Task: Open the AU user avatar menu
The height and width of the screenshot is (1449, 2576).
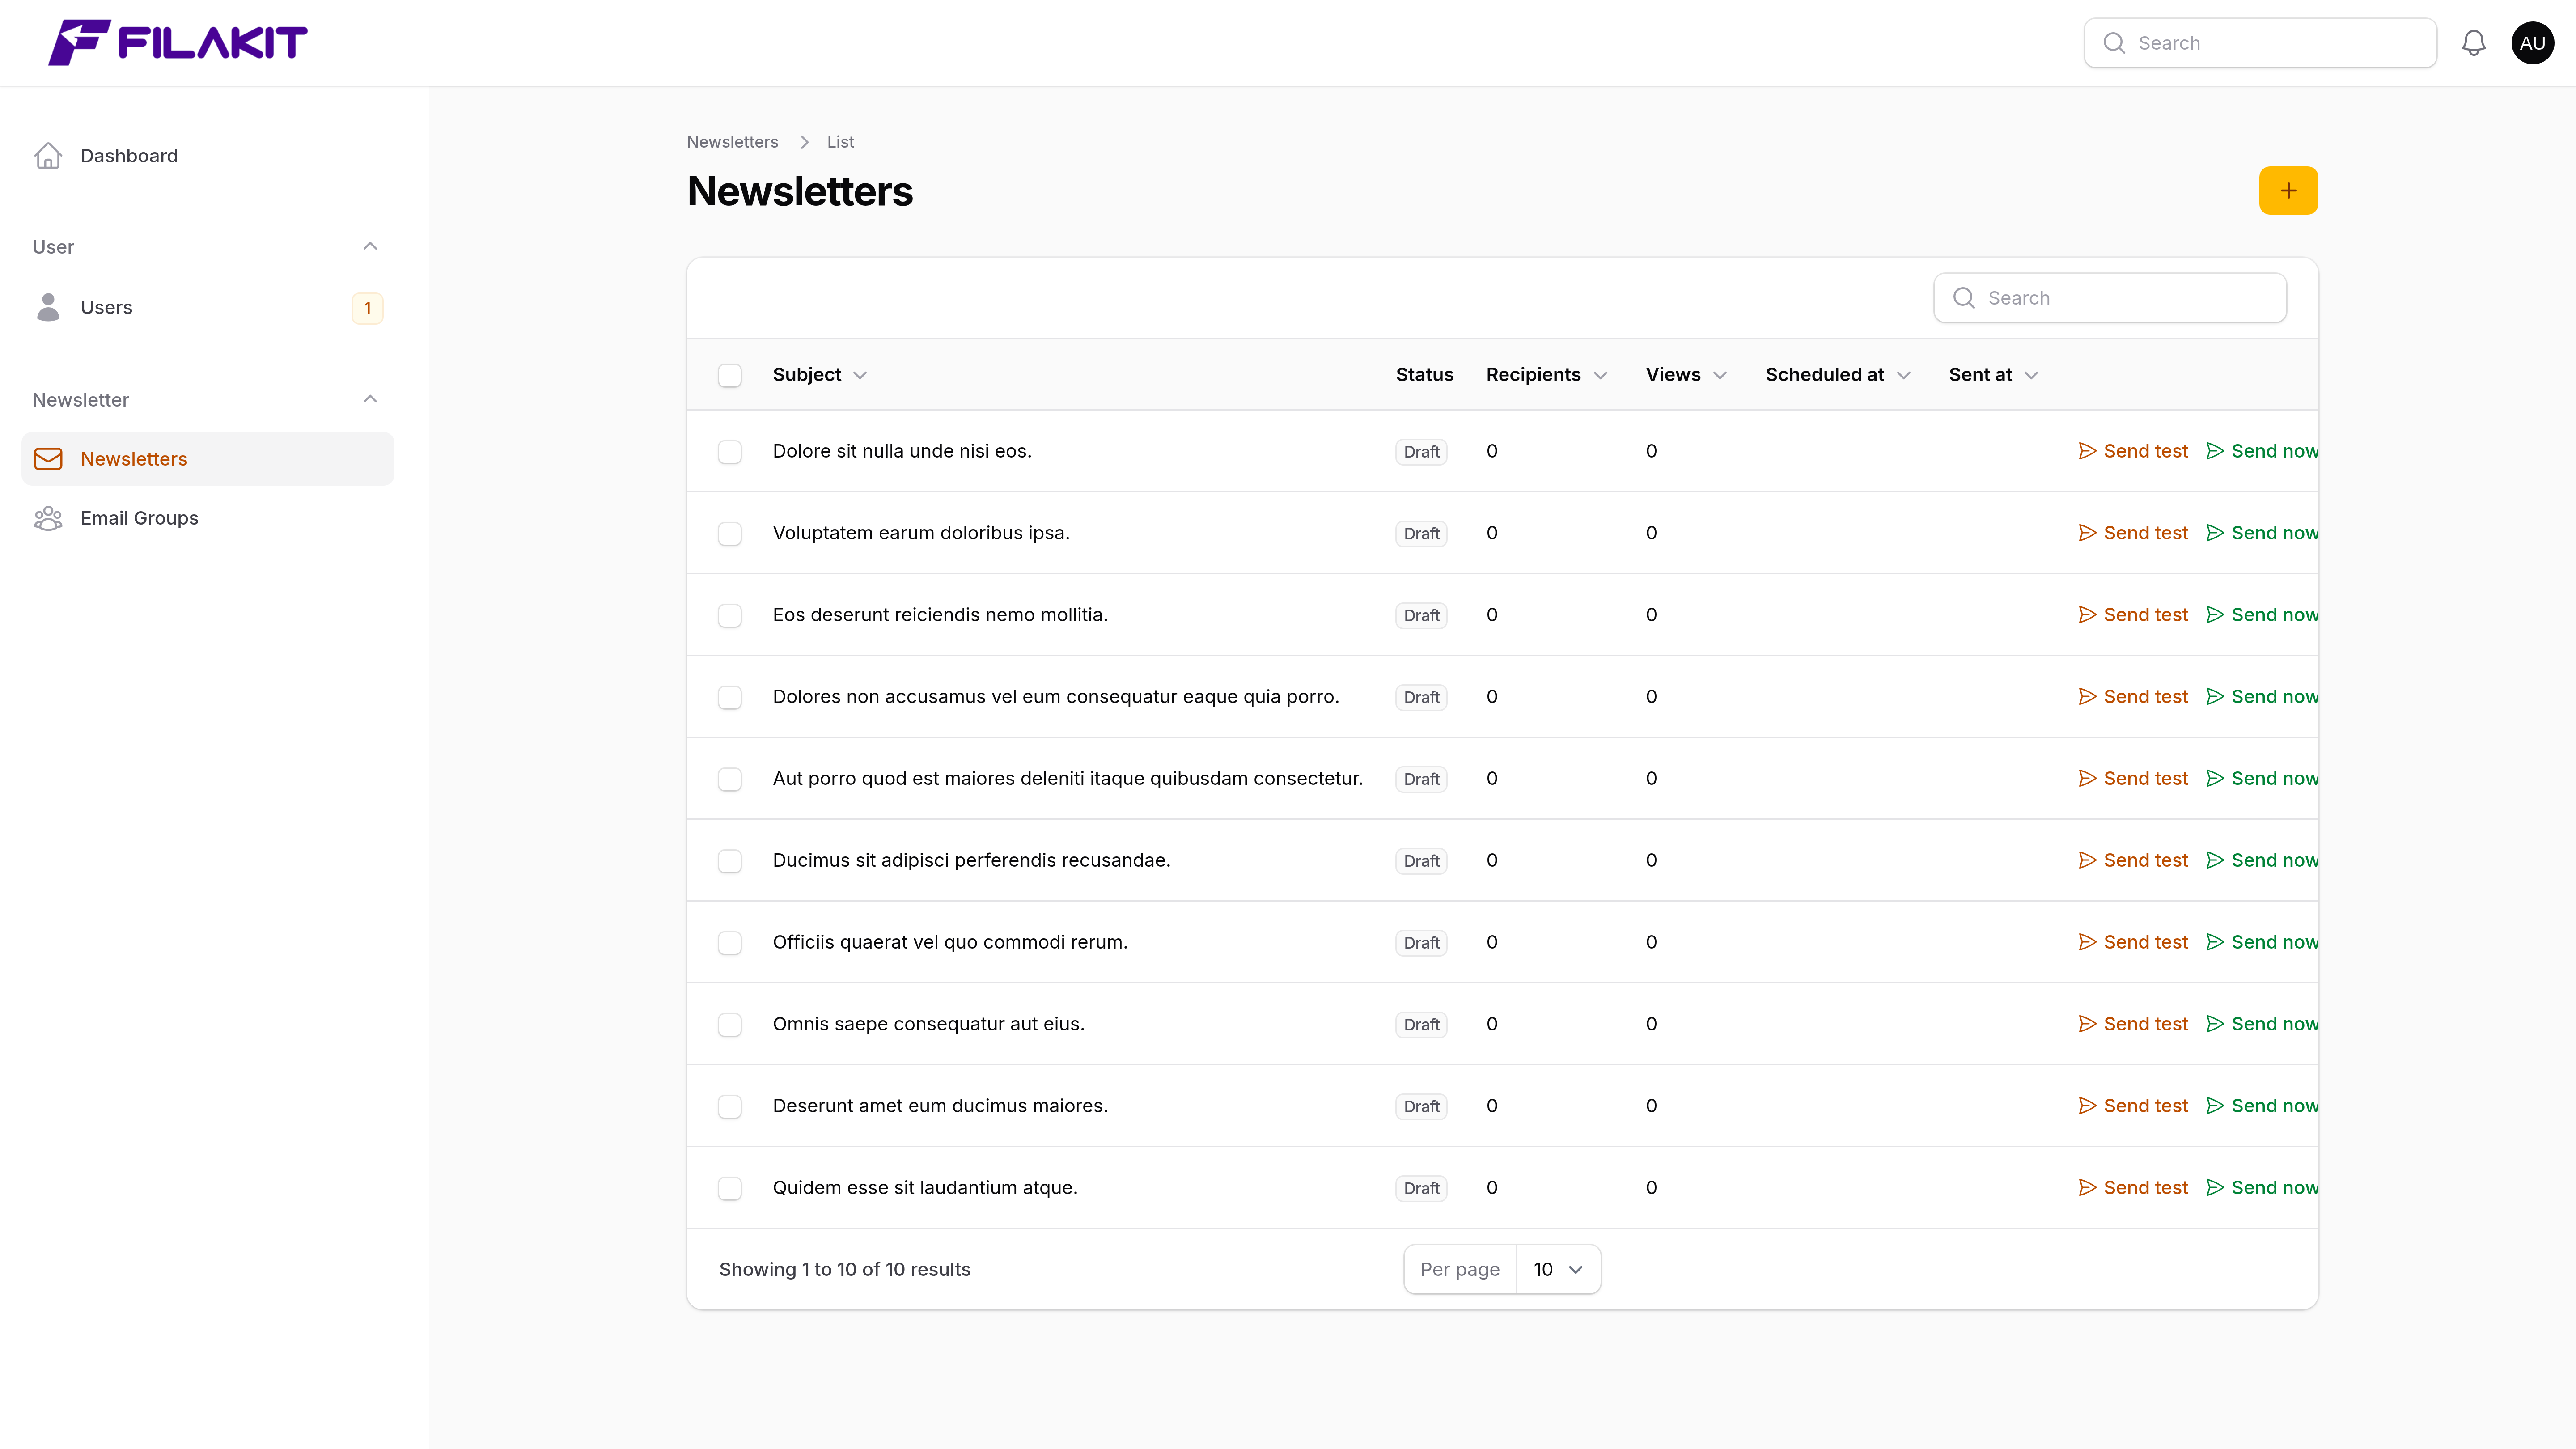Action: tap(2532, 43)
